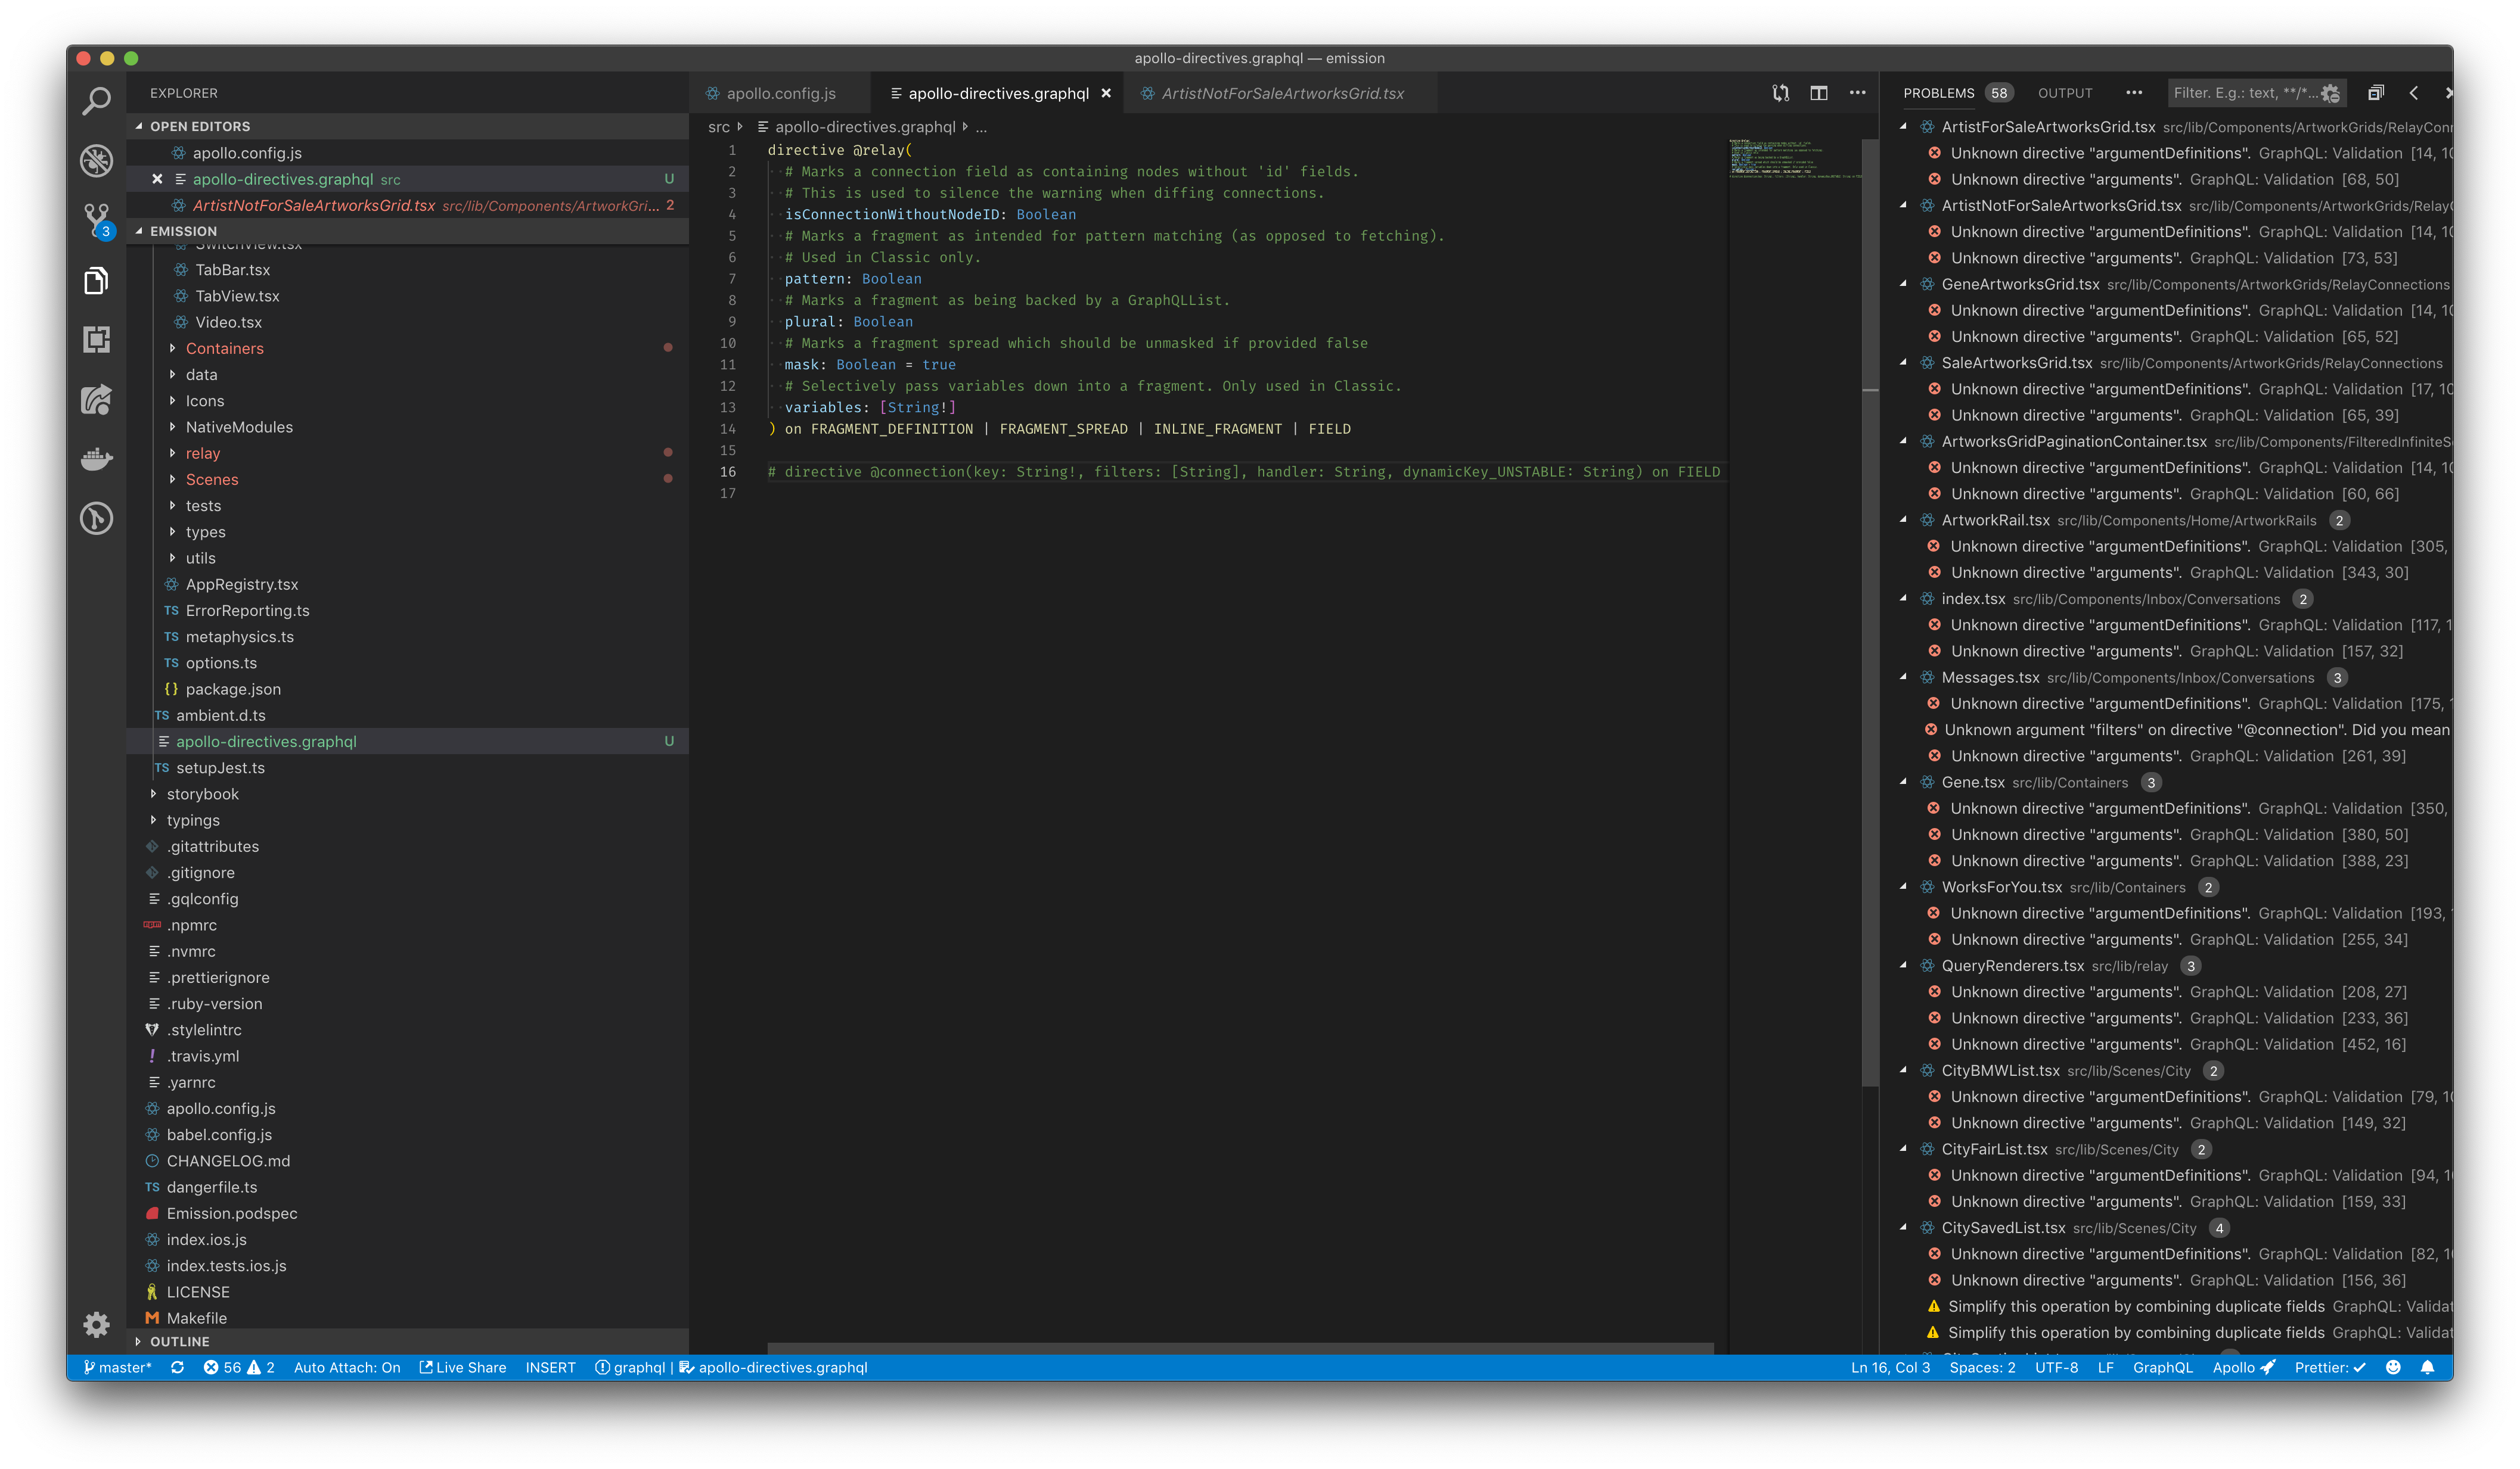Image resolution: width=2520 pixels, height=1469 pixels.
Task: Open the Live Share activity bar icon
Action: tap(96, 400)
